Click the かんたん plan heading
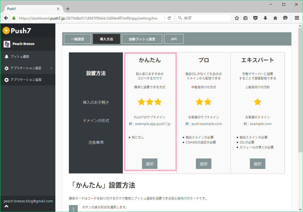Screen dimensions: 303x212 click(150, 60)
